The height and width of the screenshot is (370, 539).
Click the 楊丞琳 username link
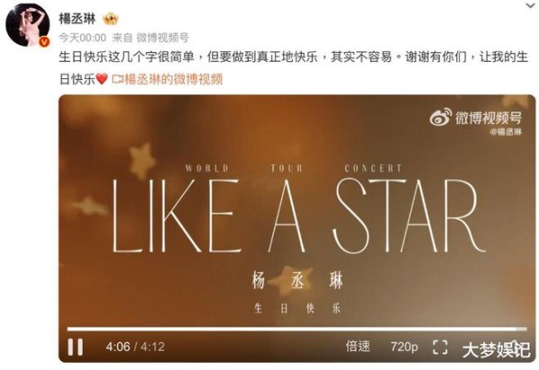[x=77, y=19]
